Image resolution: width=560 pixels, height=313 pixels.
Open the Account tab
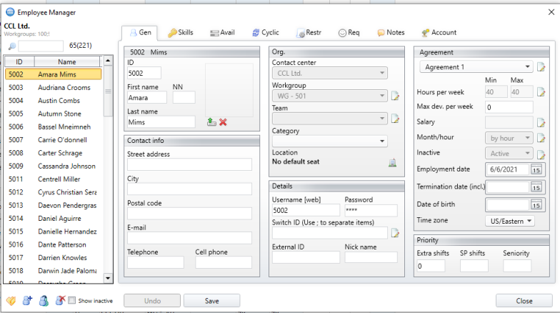tap(439, 33)
